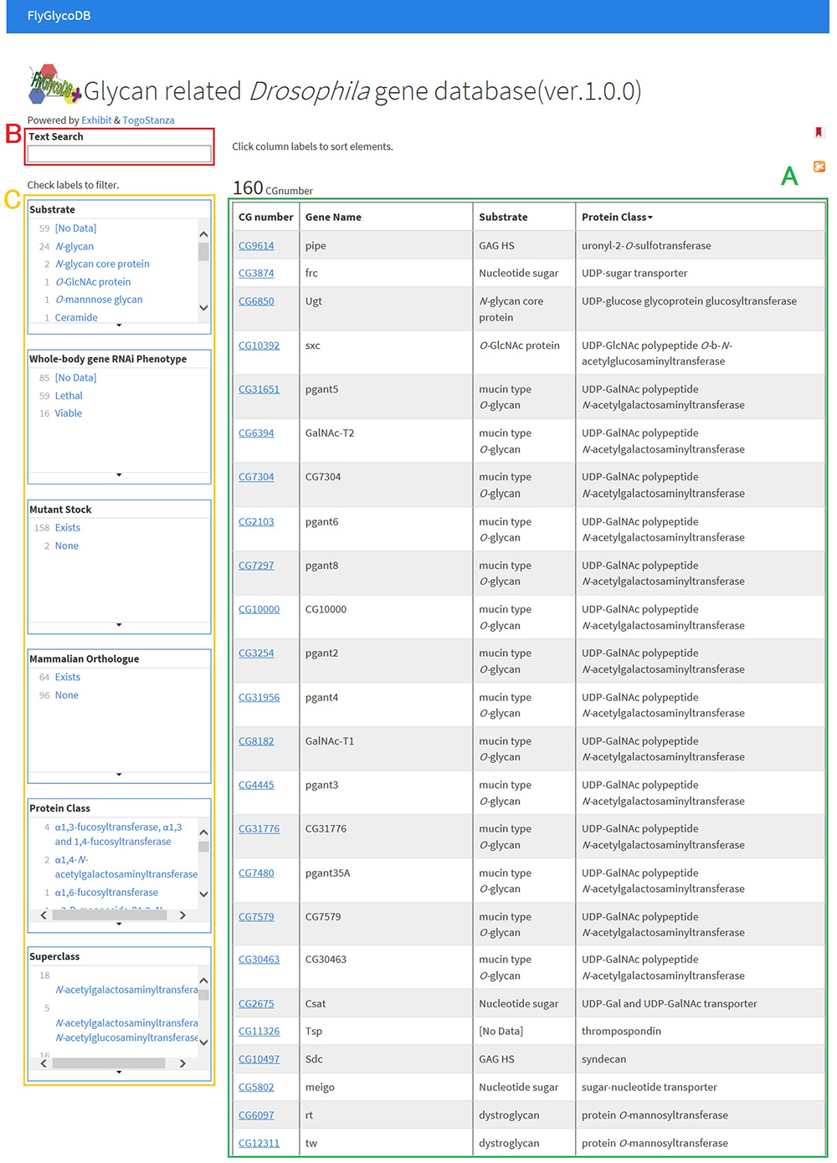Sort table by Gene Name column header
The width and height of the screenshot is (837, 1163).
[x=333, y=217]
